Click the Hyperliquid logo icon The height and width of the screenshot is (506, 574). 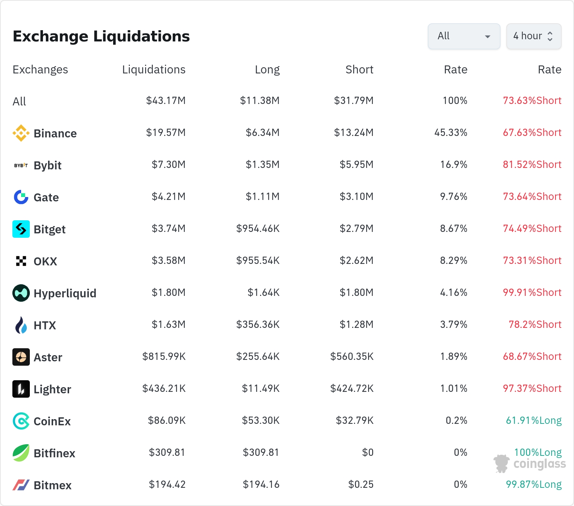[21, 293]
